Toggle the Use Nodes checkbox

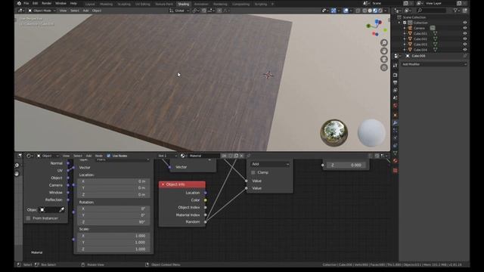(x=108, y=156)
